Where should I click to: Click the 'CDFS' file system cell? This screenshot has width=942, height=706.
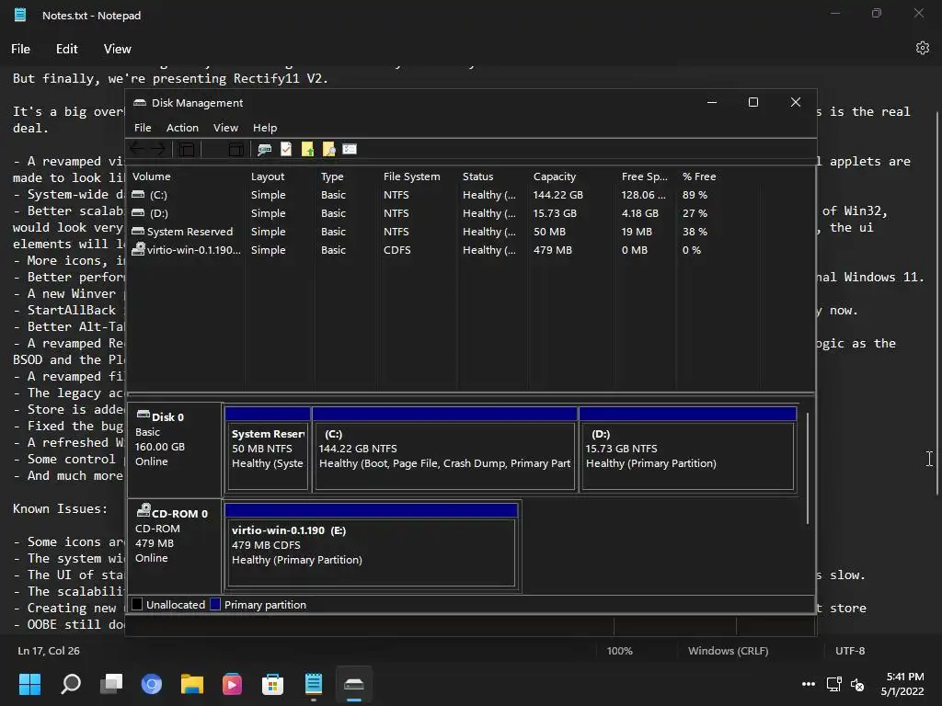point(397,249)
